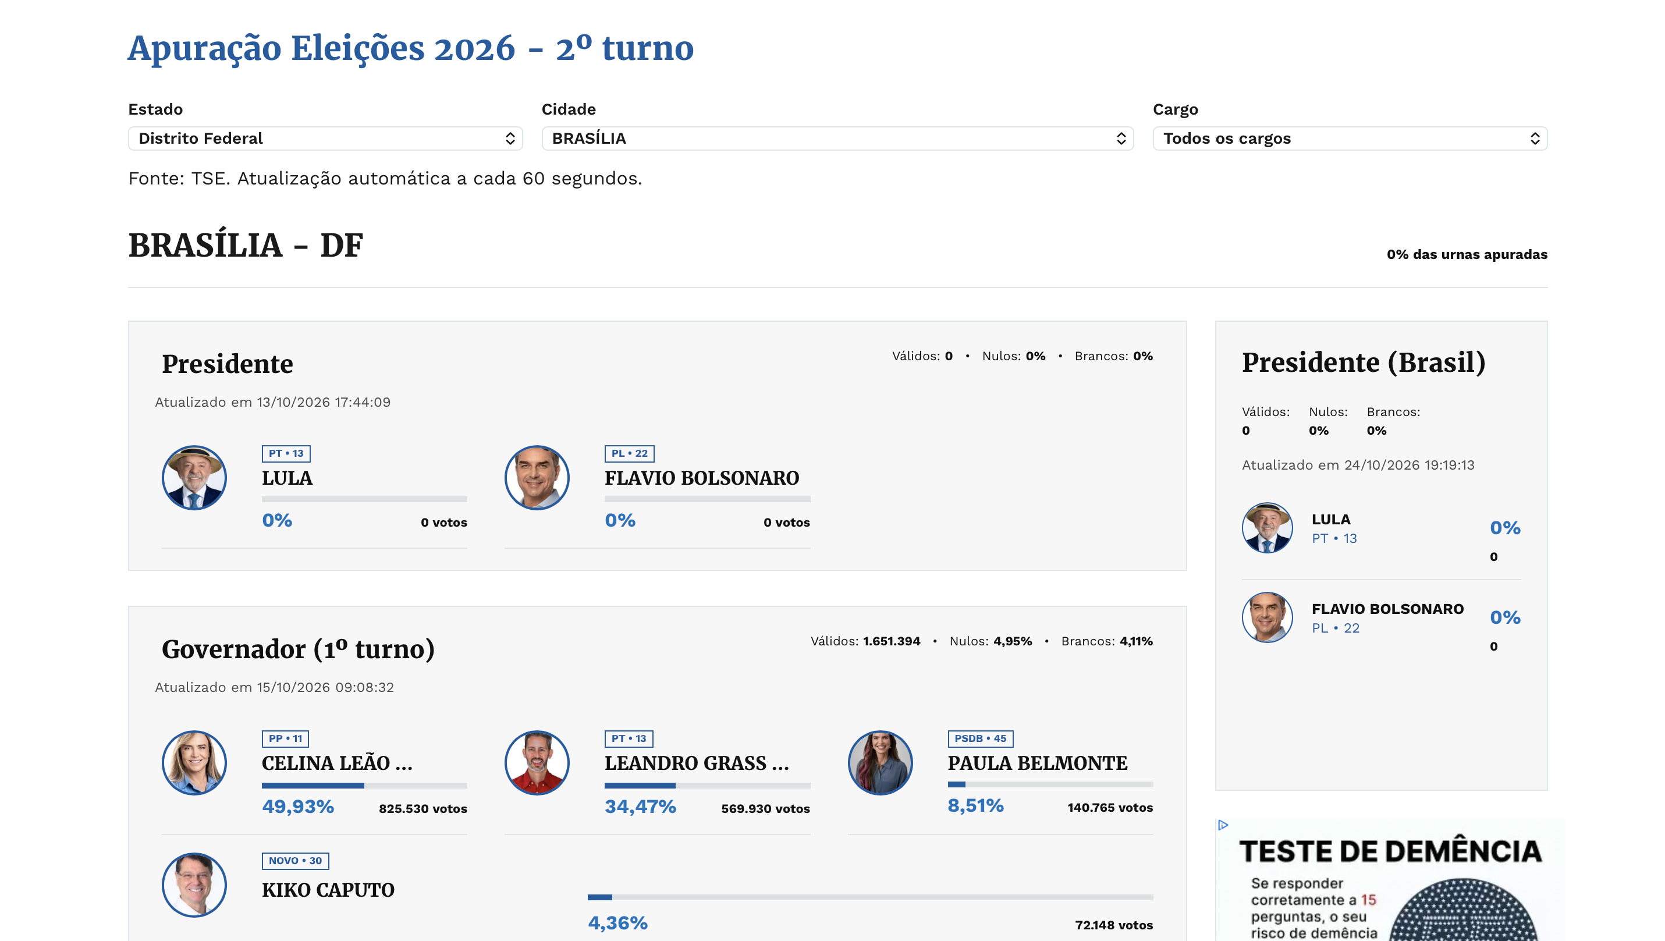Click the KIKO CAPUTO candidate name
The height and width of the screenshot is (941, 1665).
(328, 890)
